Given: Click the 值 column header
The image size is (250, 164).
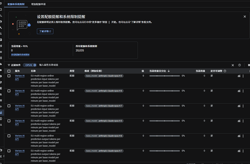Looking at the screenshot, I should 143,71.
